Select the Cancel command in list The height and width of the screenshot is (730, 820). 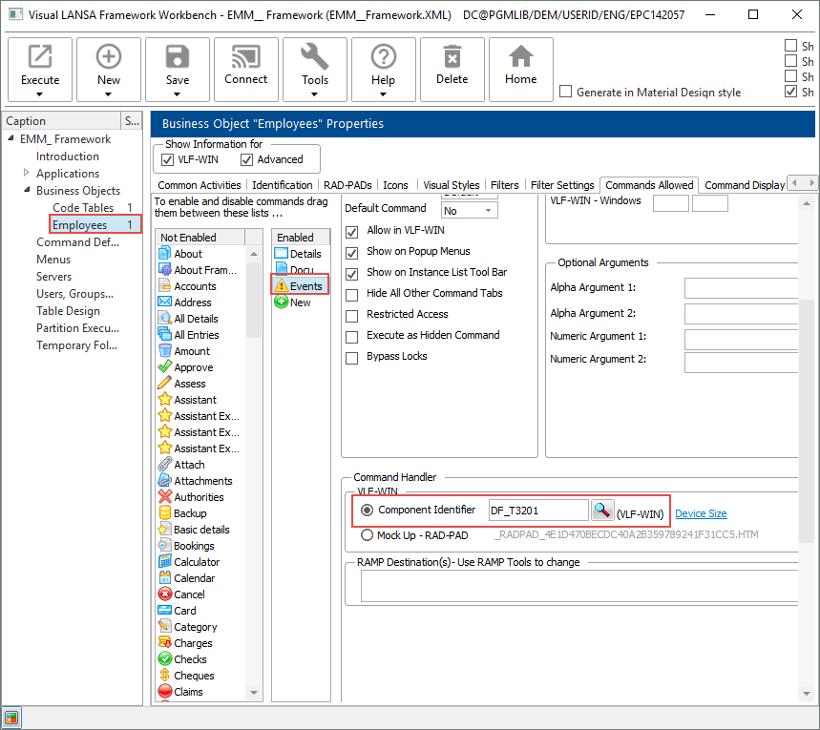click(x=189, y=594)
